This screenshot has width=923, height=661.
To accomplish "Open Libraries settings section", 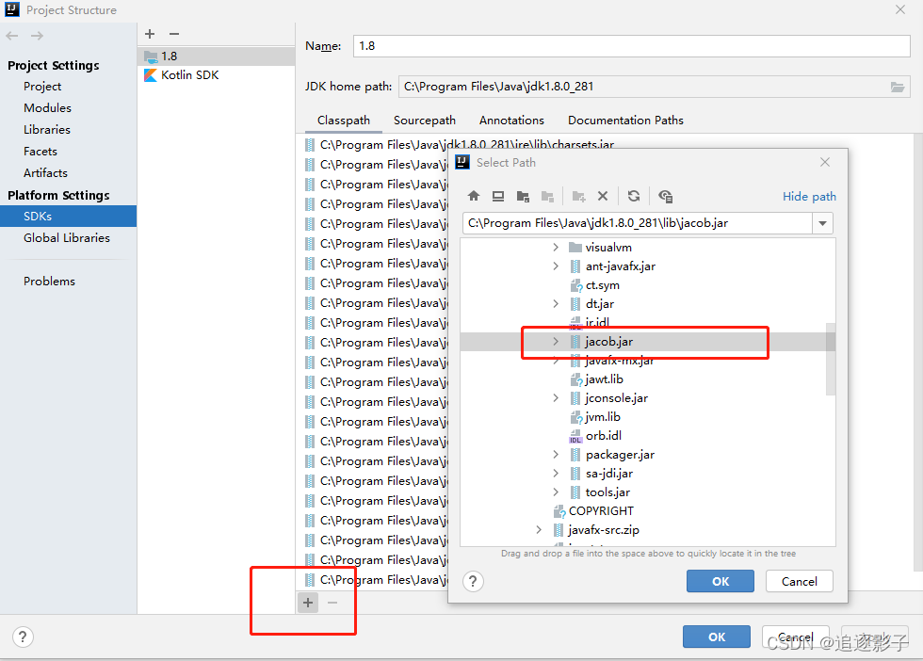I will tap(47, 130).
